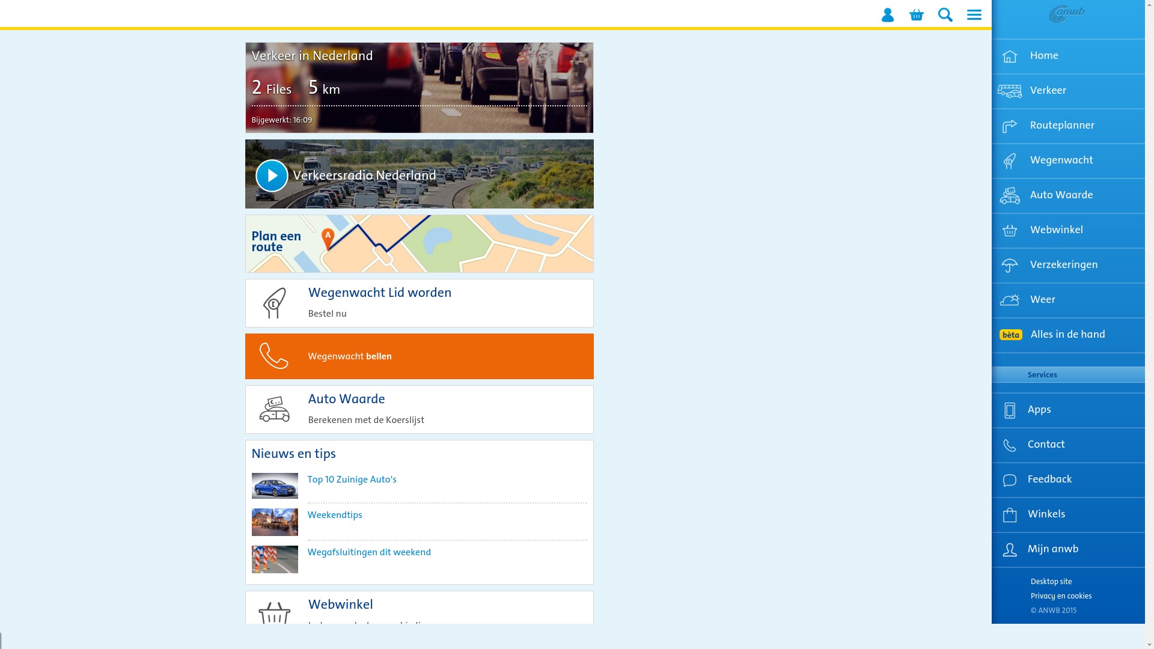Click the vertical scrollbar down arrow

1149,644
